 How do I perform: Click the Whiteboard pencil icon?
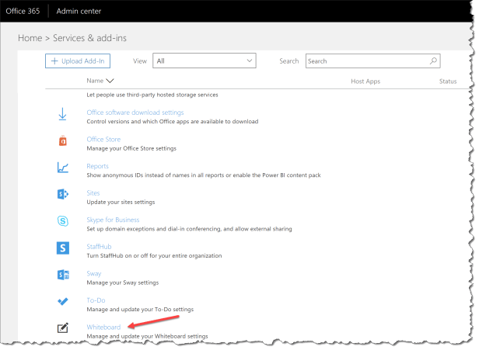[x=63, y=328]
